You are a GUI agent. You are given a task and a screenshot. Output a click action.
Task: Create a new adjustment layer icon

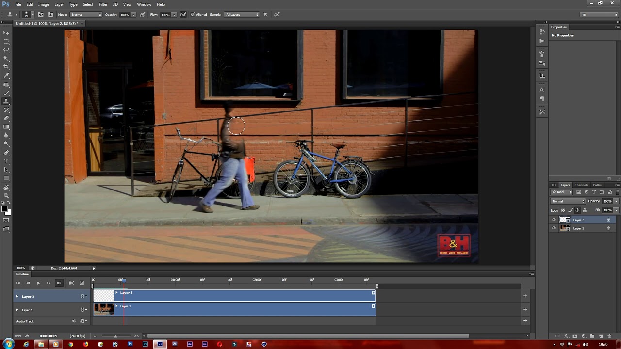point(584,336)
